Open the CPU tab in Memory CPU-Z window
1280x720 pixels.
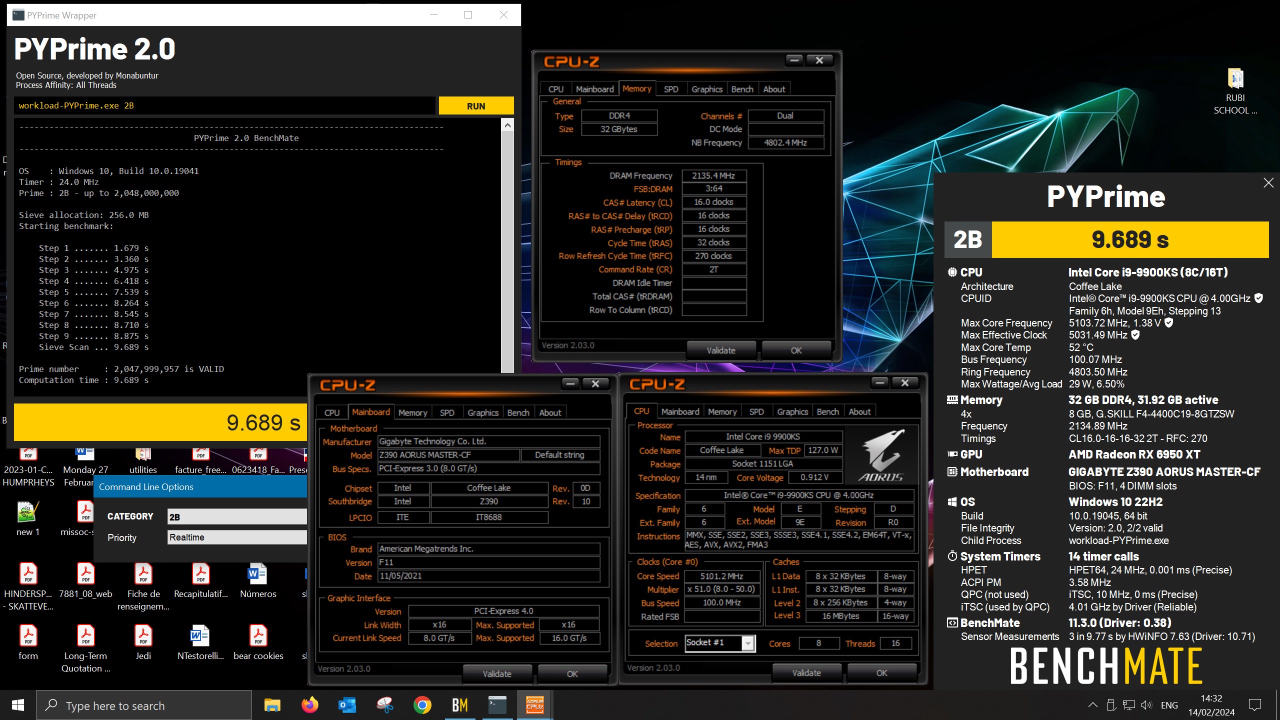point(555,89)
